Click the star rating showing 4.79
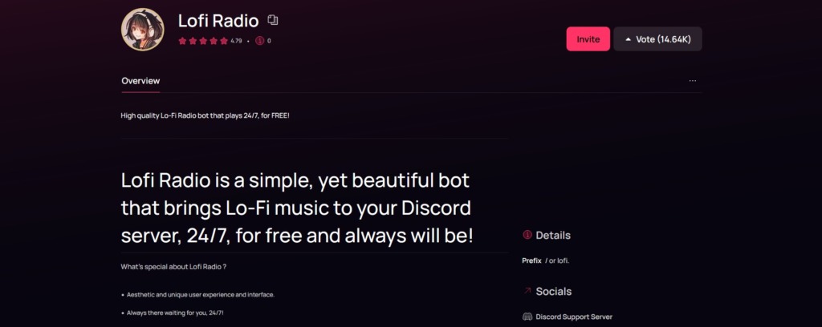 (210, 41)
